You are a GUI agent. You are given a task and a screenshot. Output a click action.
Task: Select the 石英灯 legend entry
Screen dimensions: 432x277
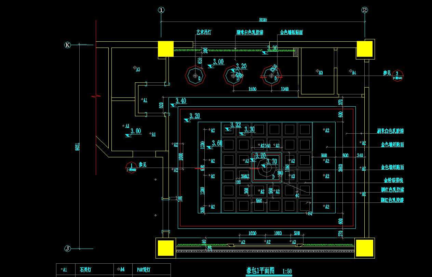[85, 269]
